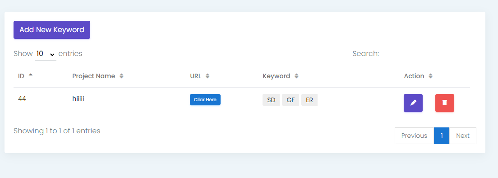Click the Keyword column sort arrows
The width and height of the screenshot is (498, 178).
point(296,76)
